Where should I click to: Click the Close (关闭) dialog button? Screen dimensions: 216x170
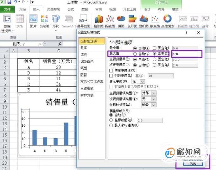193,164
